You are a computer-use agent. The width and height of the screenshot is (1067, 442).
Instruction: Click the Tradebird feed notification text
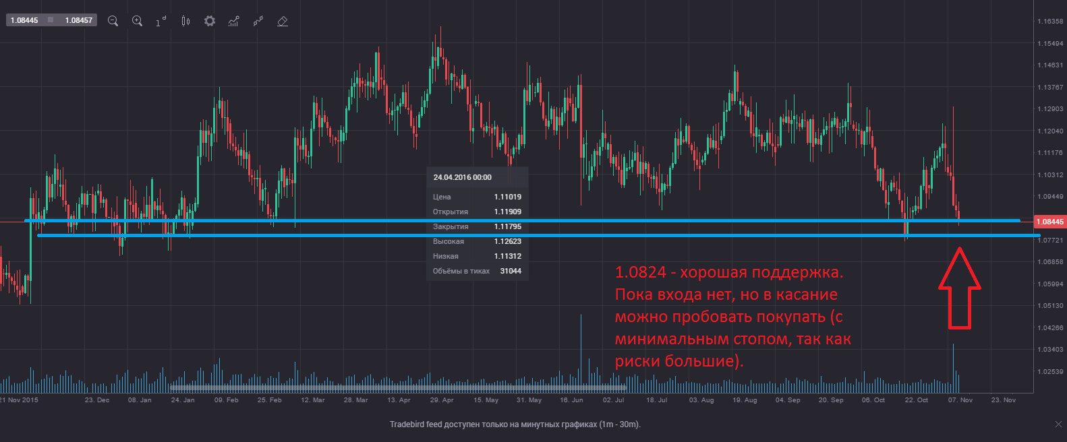[515, 424]
